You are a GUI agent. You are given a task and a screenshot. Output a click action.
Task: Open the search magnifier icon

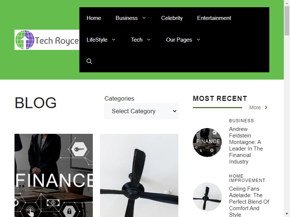pyautogui.click(x=89, y=61)
